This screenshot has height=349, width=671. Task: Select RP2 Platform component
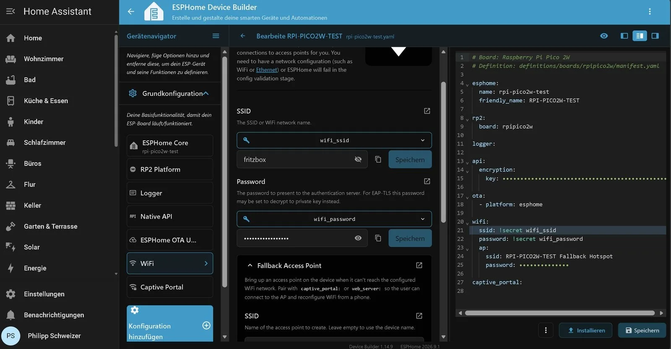click(x=170, y=169)
